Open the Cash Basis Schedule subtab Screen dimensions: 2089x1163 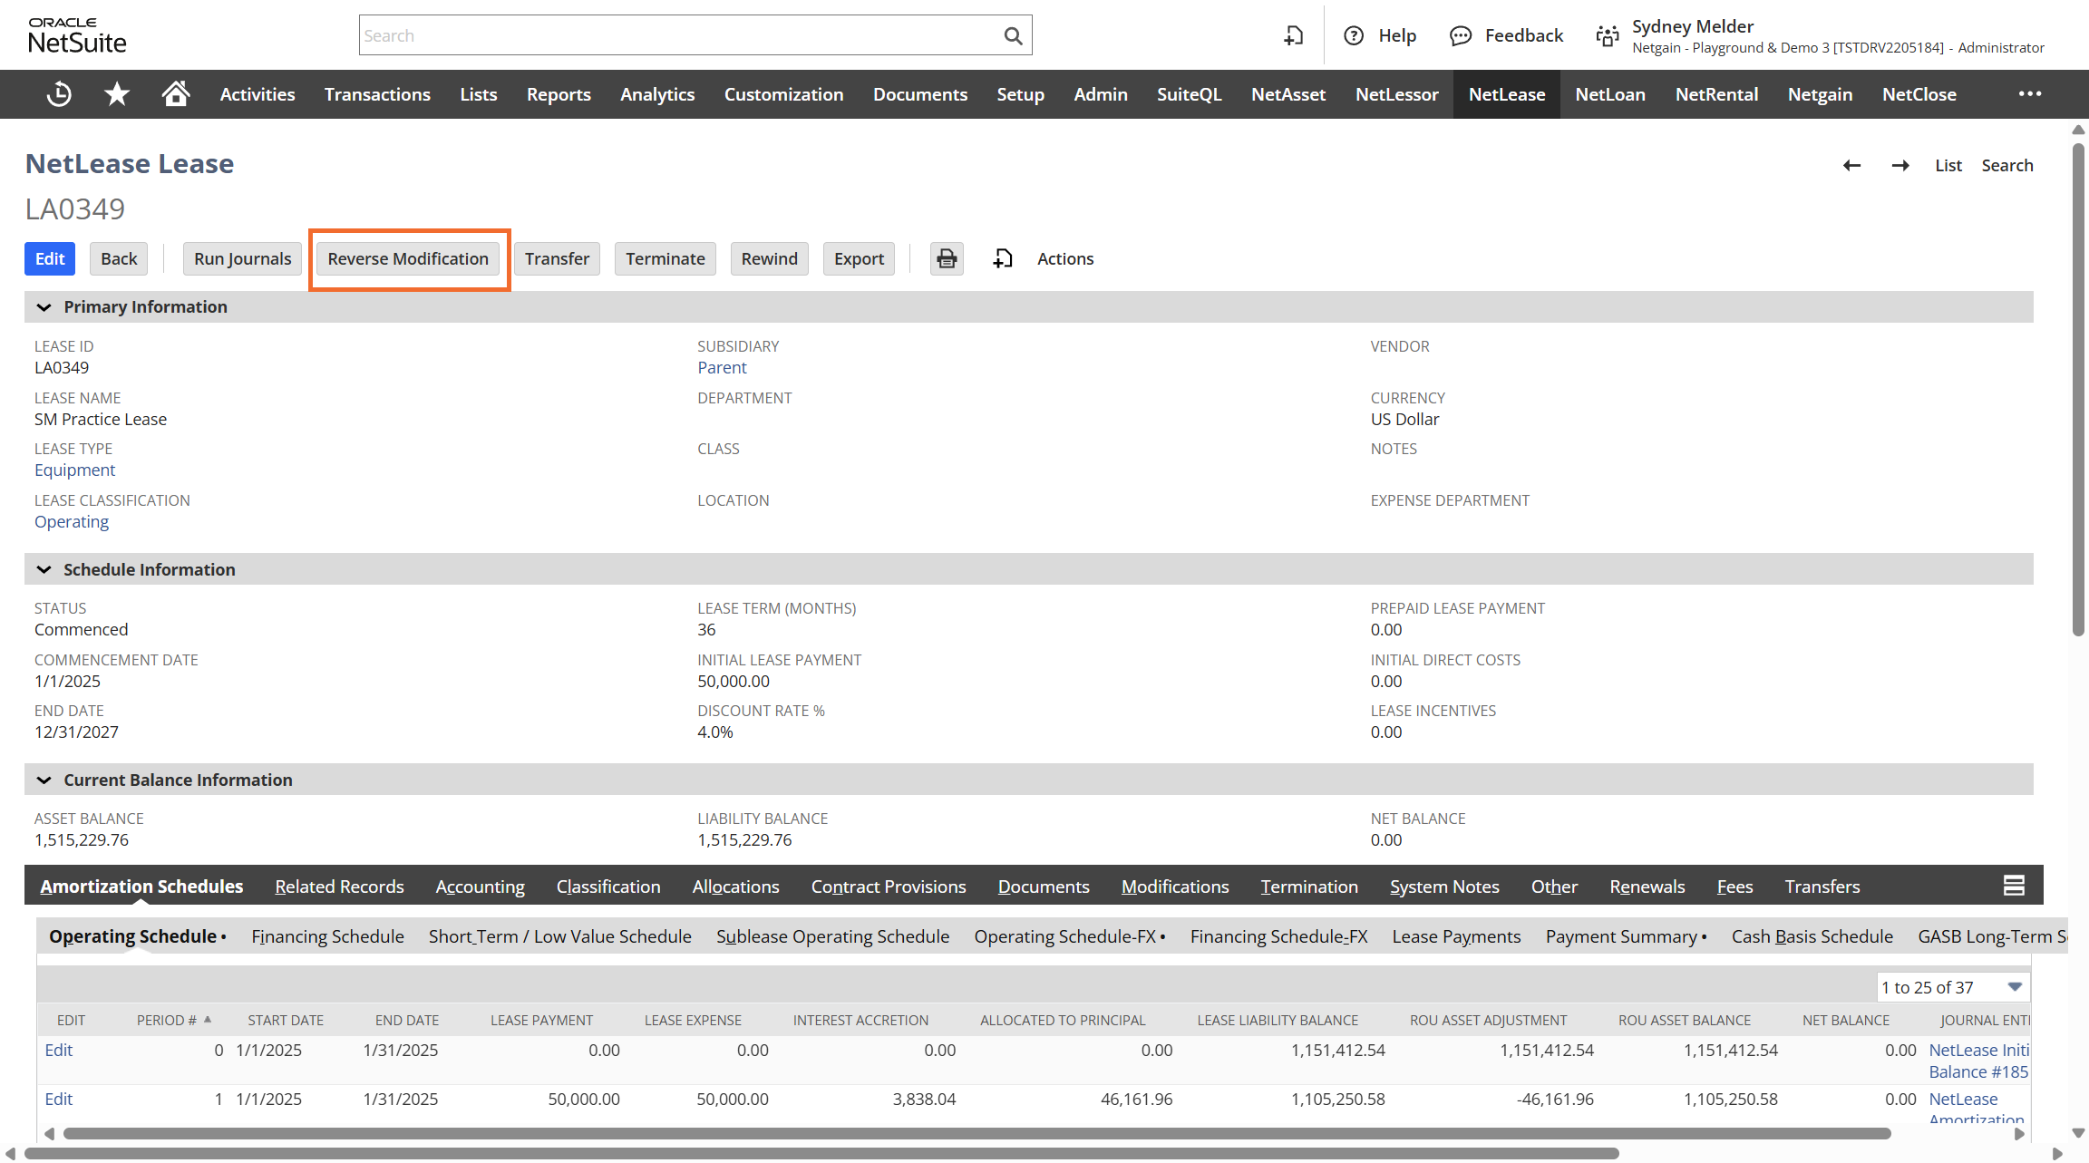(1812, 936)
